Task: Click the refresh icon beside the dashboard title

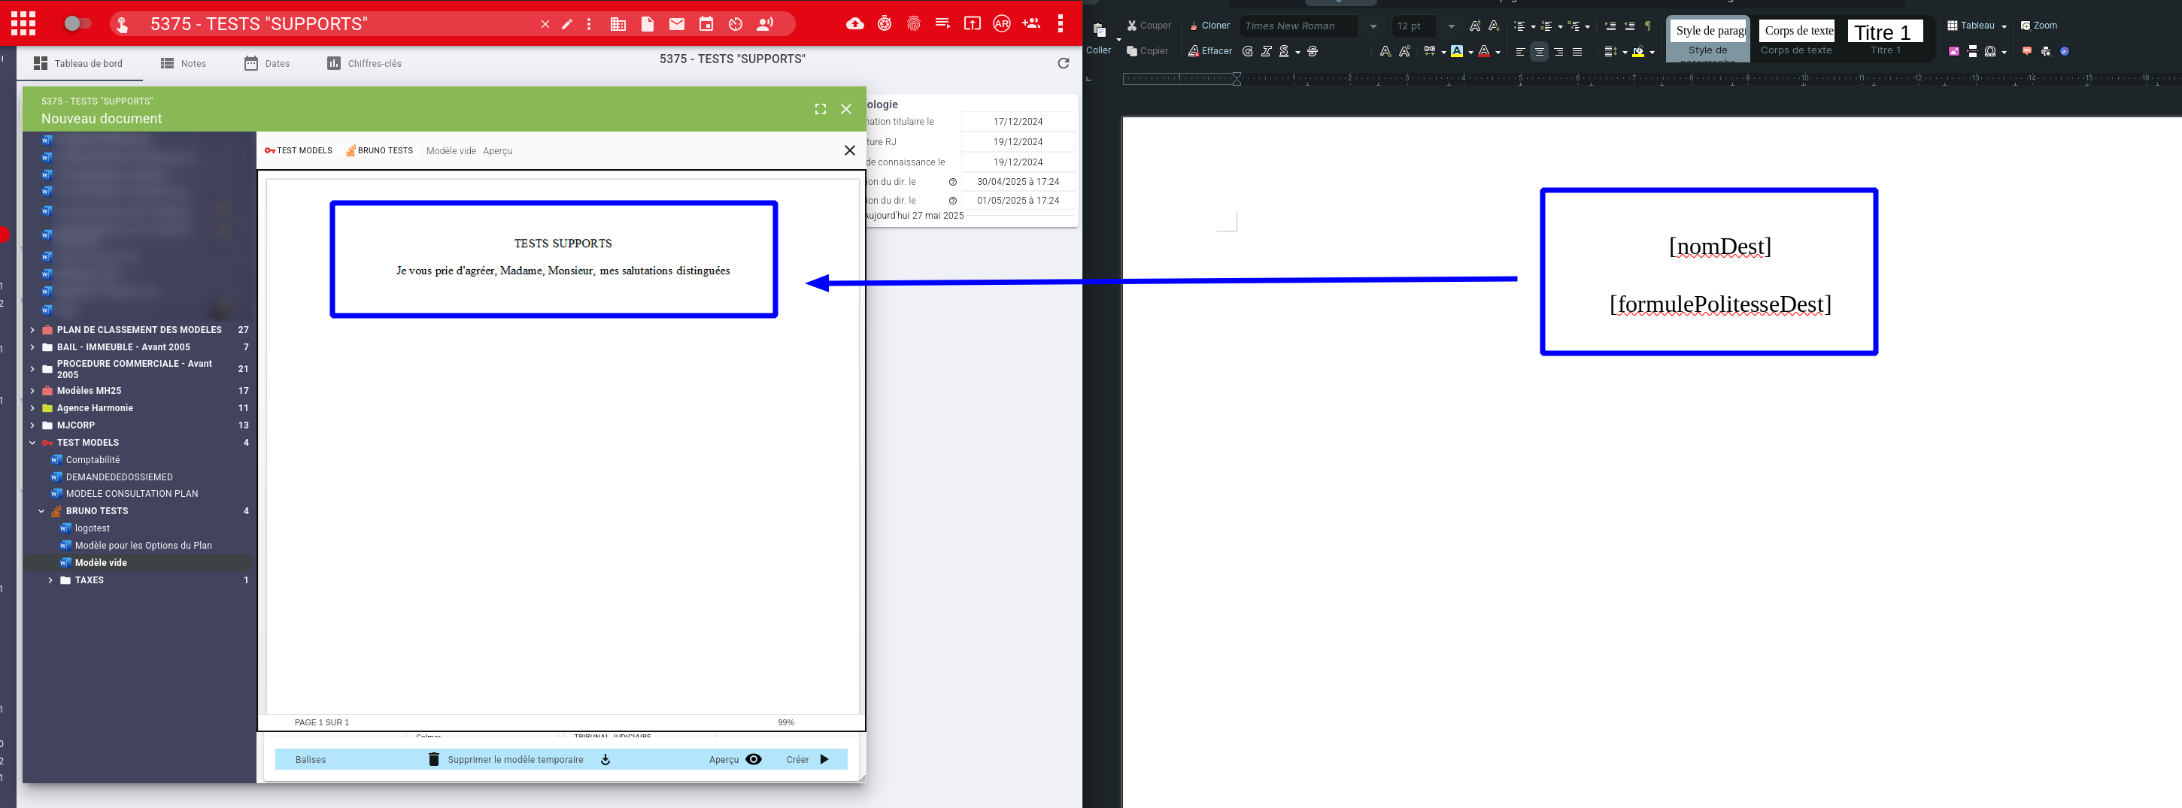Action: click(x=1063, y=62)
